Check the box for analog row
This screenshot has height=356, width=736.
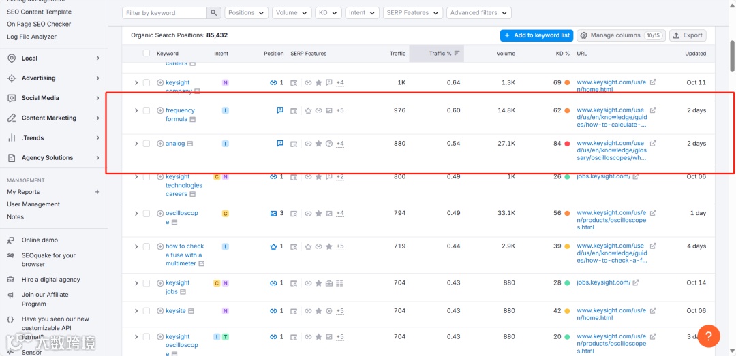pyautogui.click(x=147, y=144)
